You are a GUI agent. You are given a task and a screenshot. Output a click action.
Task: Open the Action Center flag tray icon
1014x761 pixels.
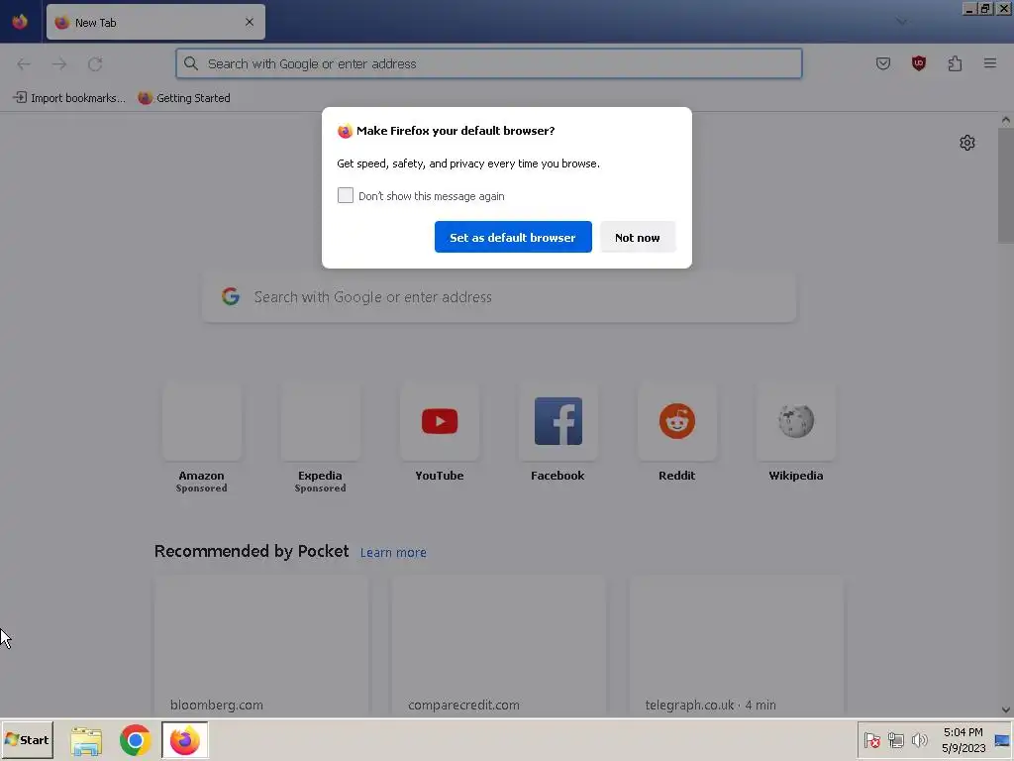(x=871, y=740)
